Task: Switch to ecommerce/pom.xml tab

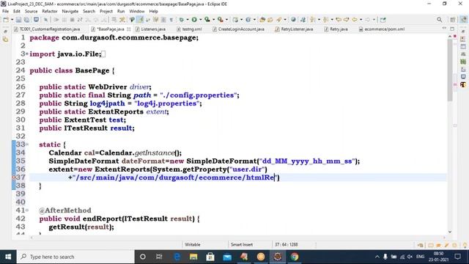Action: 382,29
